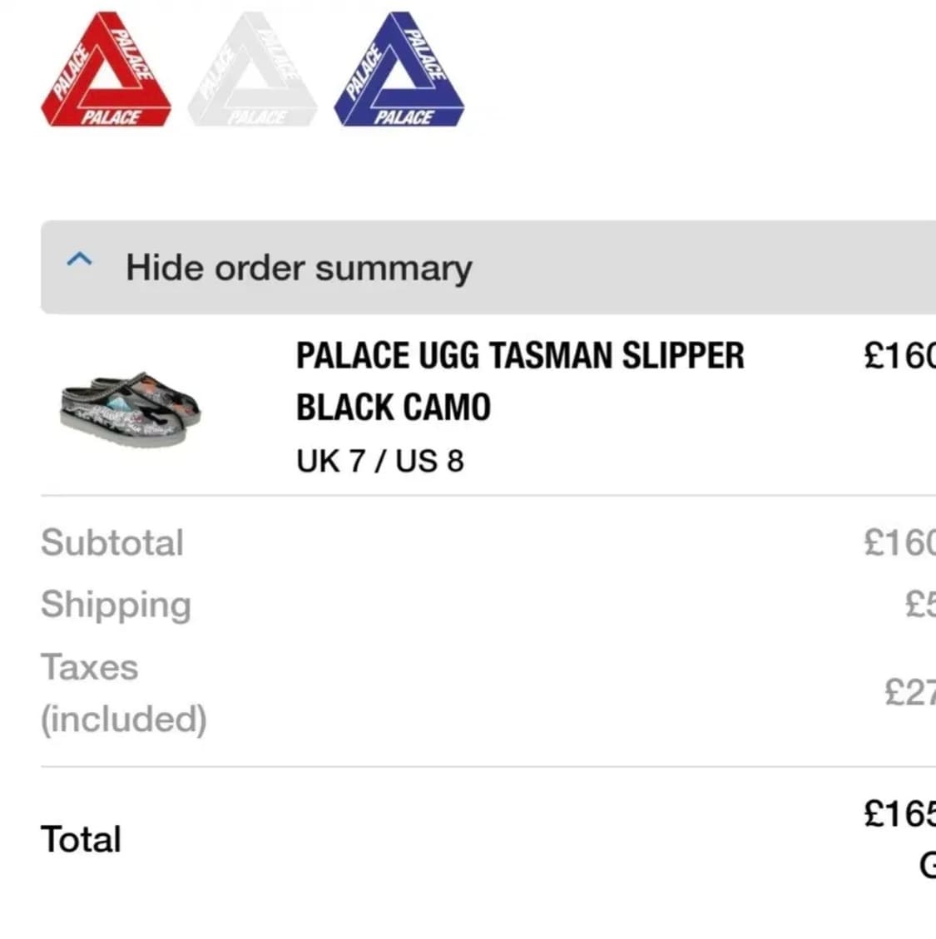936x939 pixels.
Task: Select the 'PALACE UGG TASMAN SLIPPER' title line
Action: tap(520, 356)
